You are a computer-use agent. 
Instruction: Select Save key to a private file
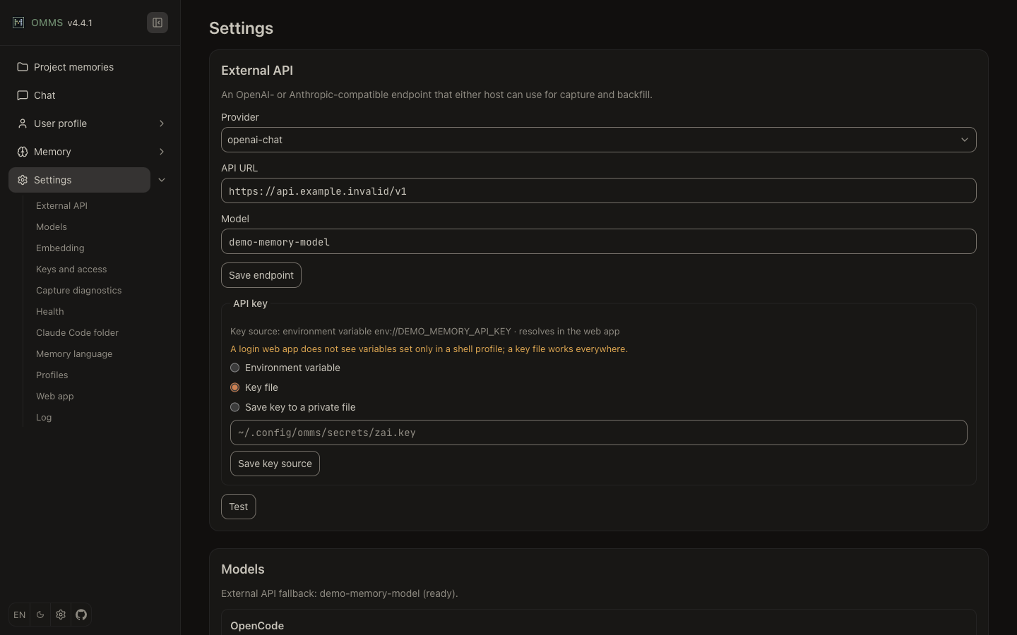pos(235,407)
